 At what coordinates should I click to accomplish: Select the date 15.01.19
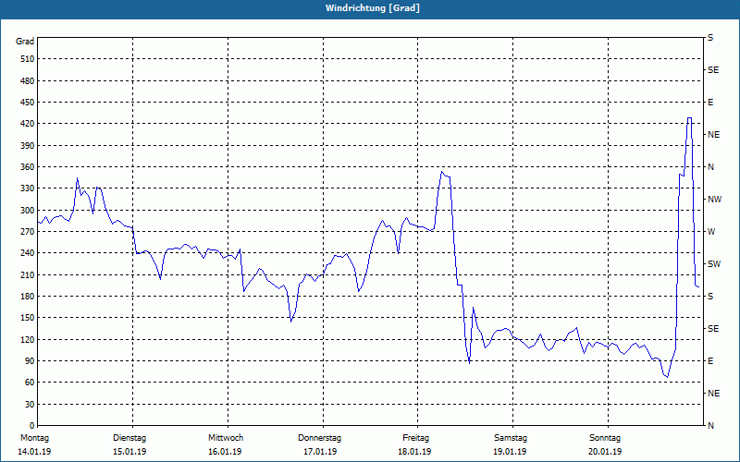[129, 452]
